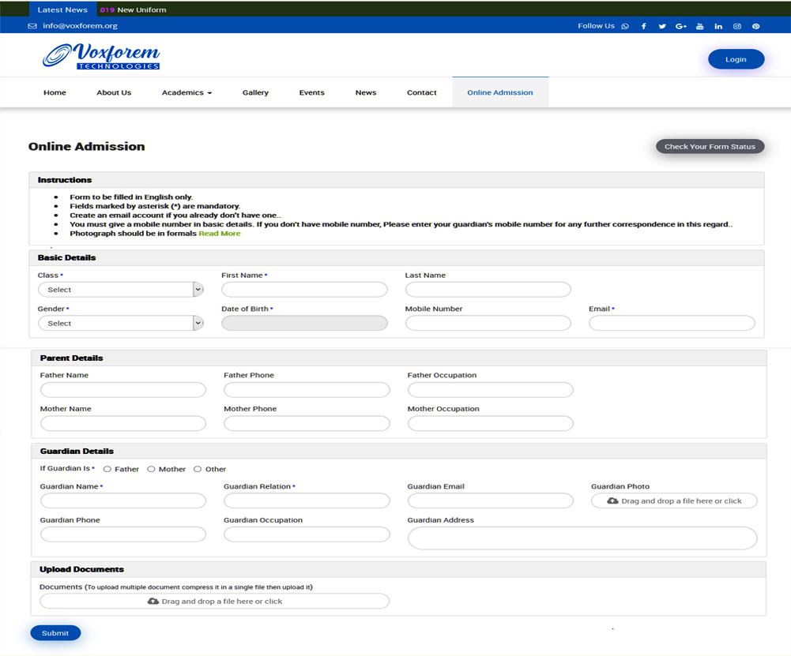
Task: Open the YouTube channel icon
Action: point(699,26)
